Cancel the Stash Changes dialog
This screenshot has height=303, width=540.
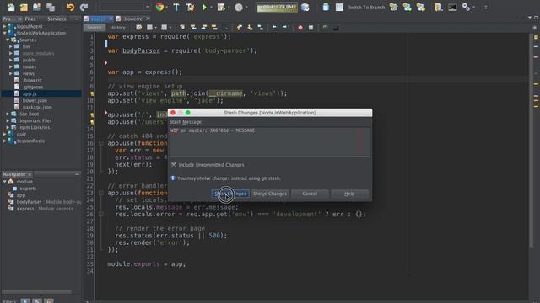coord(310,194)
